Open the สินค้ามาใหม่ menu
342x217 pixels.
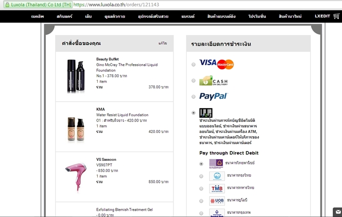point(290,16)
